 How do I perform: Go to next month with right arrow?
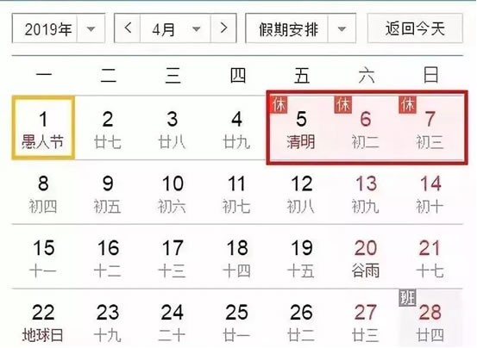tap(223, 28)
